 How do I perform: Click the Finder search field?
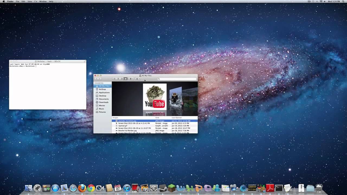pyautogui.click(x=177, y=79)
